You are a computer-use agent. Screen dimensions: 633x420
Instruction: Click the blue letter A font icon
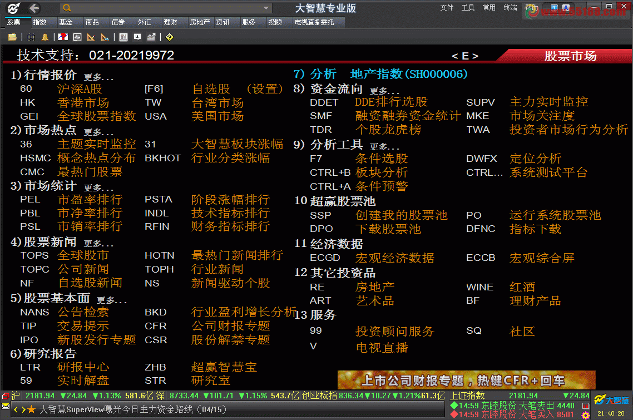click(566, 8)
